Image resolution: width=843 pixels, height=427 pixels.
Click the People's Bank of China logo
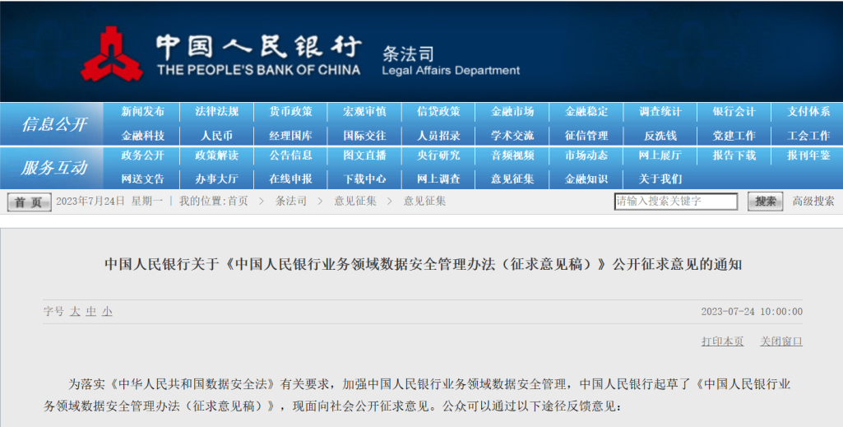coord(111,54)
